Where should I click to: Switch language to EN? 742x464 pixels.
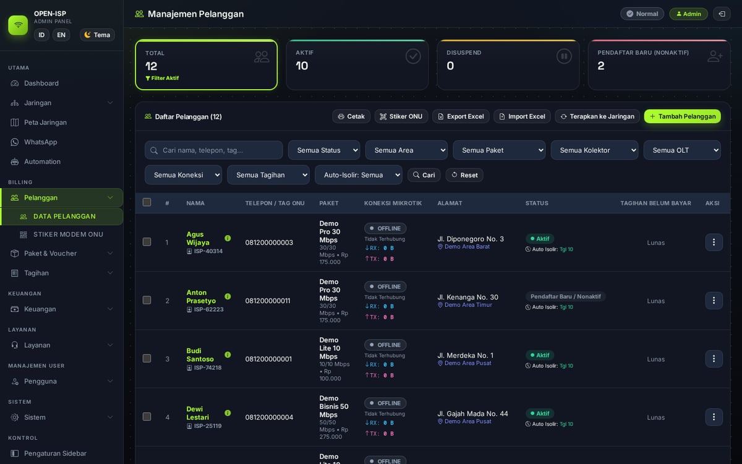click(x=61, y=35)
